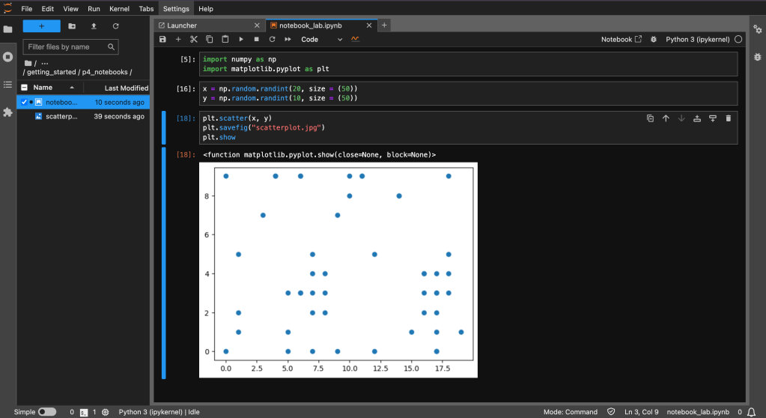This screenshot has height=418, width=766.
Task: Run the selected cell with play icon
Action: click(x=241, y=39)
